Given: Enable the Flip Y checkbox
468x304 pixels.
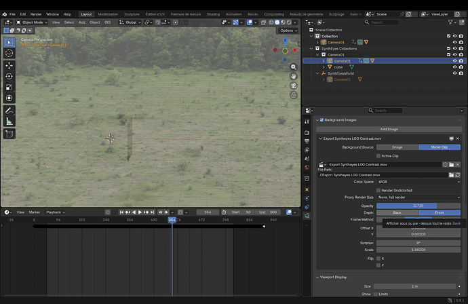Looking at the screenshot, I should [x=378, y=265].
